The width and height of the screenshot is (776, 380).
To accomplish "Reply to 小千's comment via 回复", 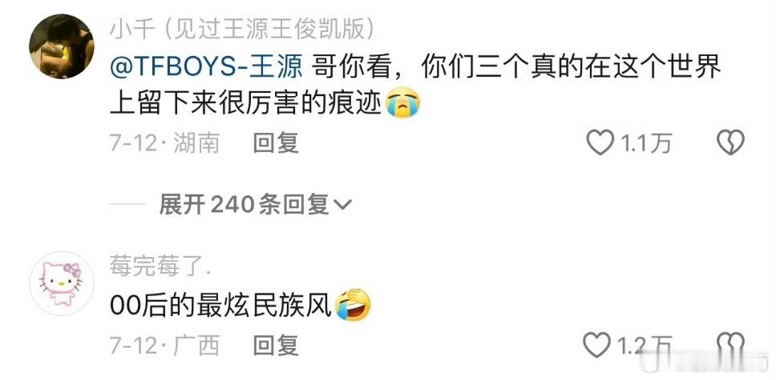I will click(276, 143).
